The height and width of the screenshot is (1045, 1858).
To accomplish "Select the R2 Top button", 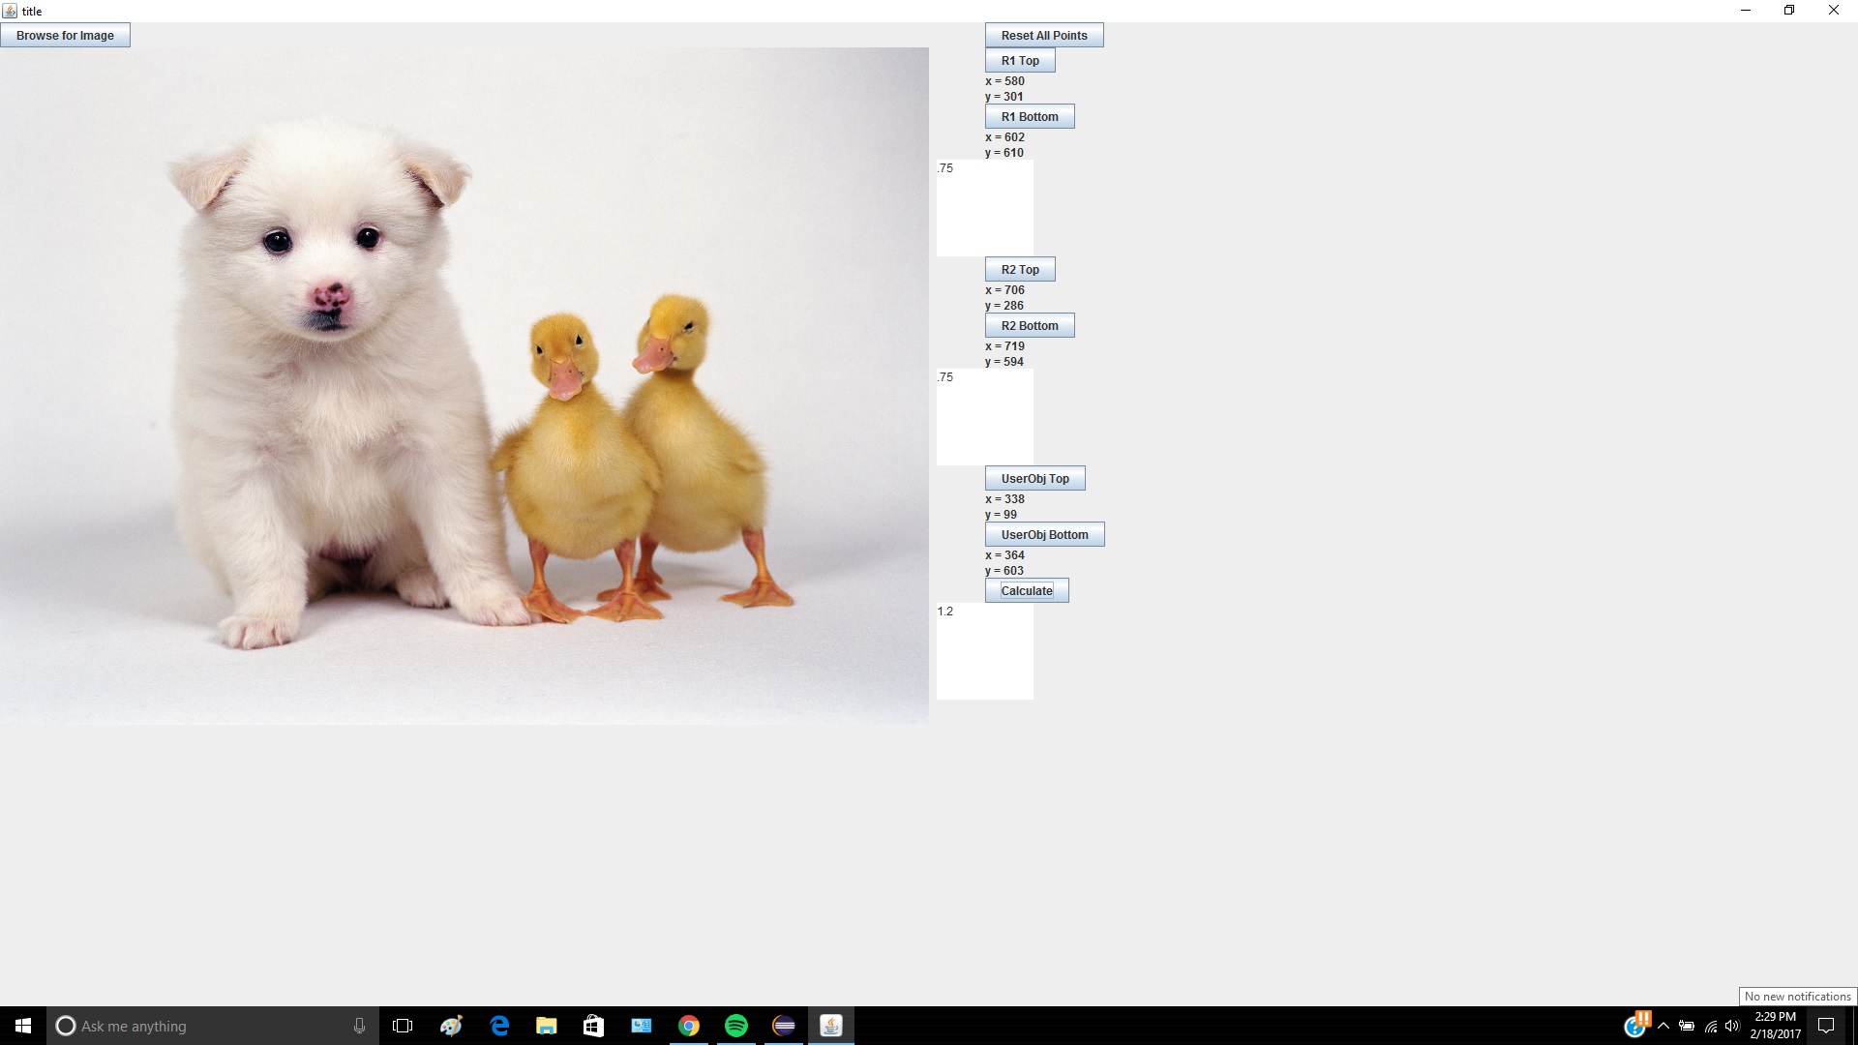I will point(1019,268).
